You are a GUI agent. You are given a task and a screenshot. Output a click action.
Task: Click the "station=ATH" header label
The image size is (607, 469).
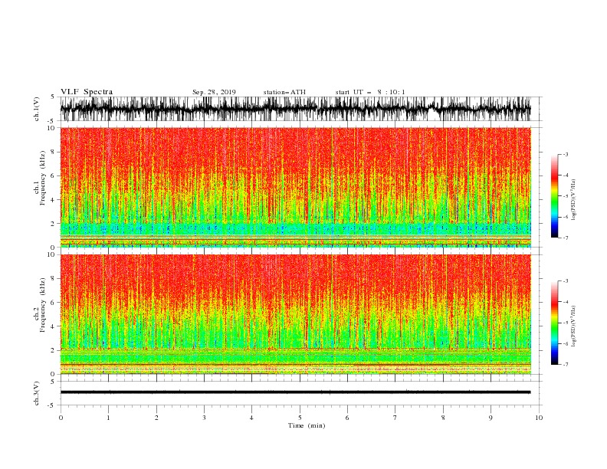(x=284, y=92)
